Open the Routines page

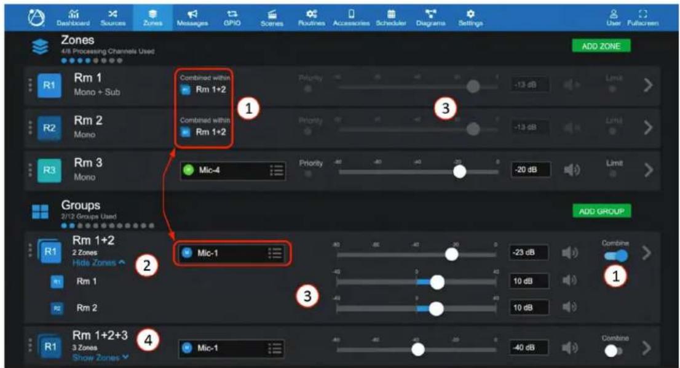point(311,18)
